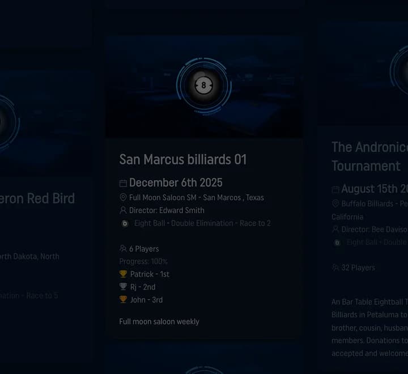Image resolution: width=408 pixels, height=374 pixels.
Task: Select the August 15th date text
Action: 375,189
